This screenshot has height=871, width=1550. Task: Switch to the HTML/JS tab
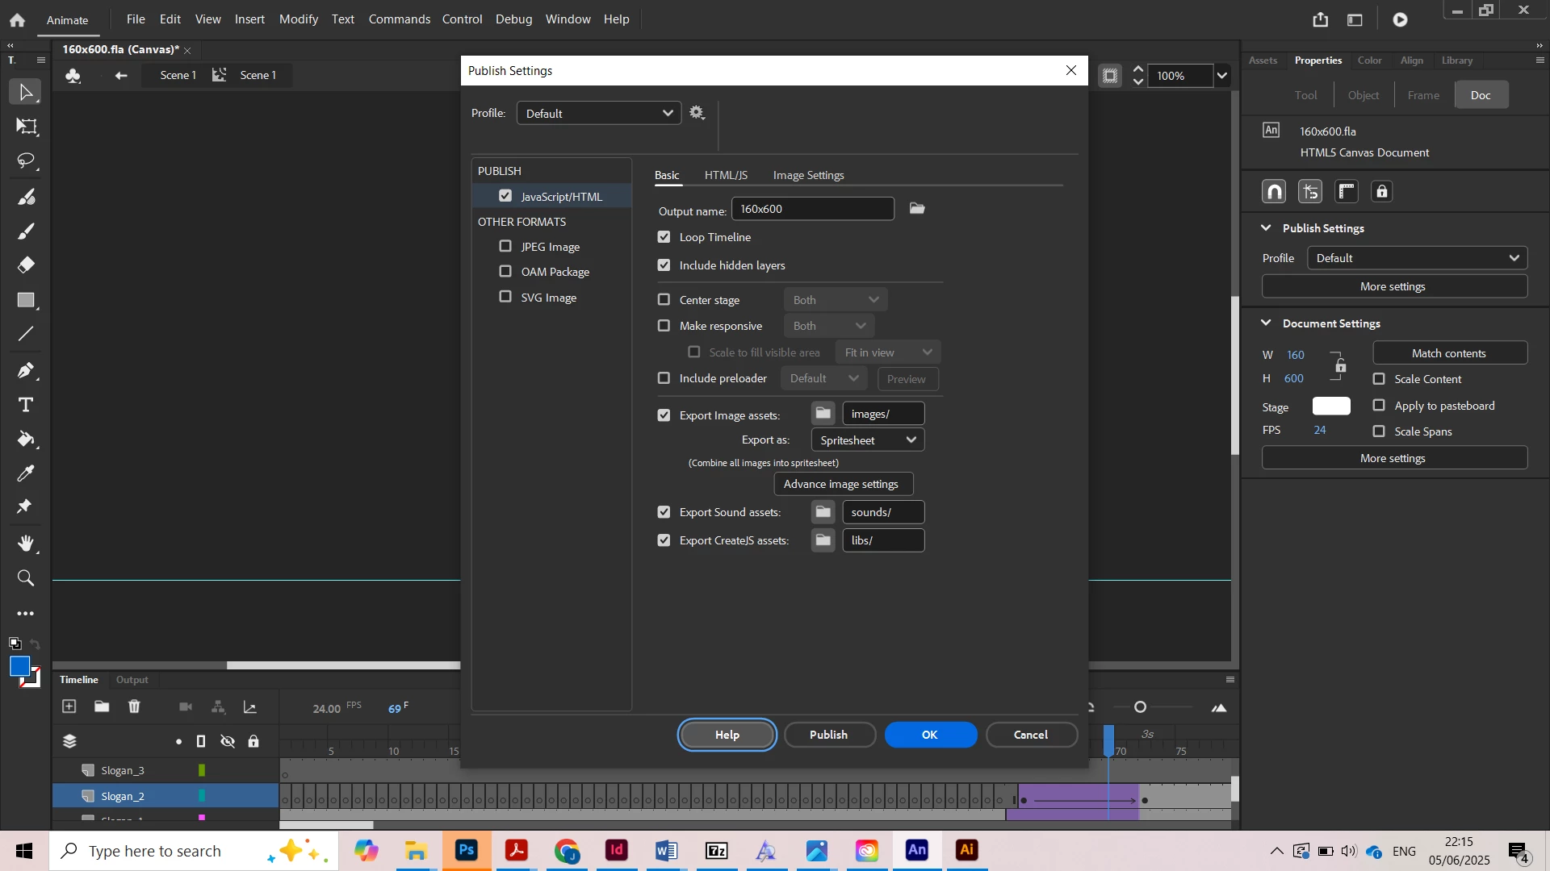pos(725,175)
